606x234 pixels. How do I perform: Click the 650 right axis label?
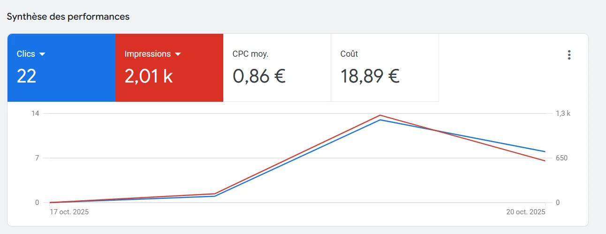click(x=561, y=158)
